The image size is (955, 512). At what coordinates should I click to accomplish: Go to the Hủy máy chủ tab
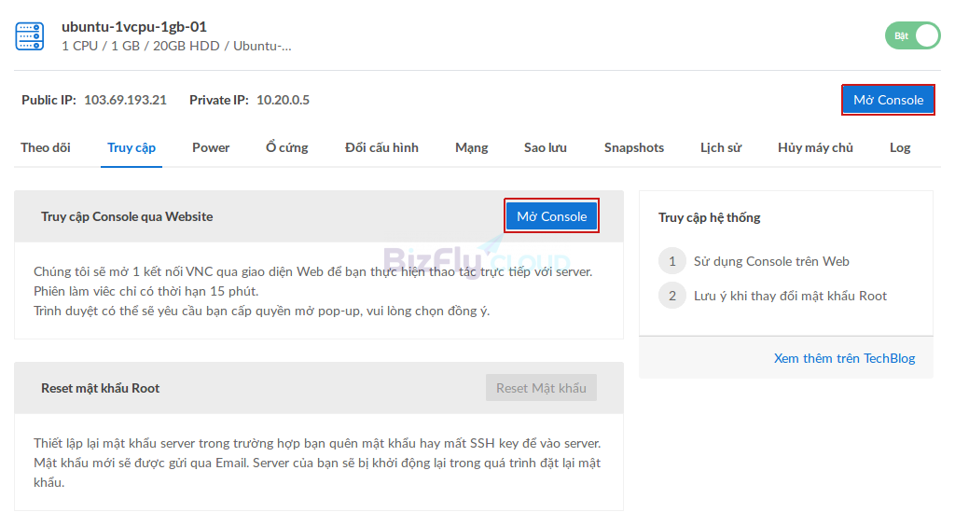[x=815, y=147]
